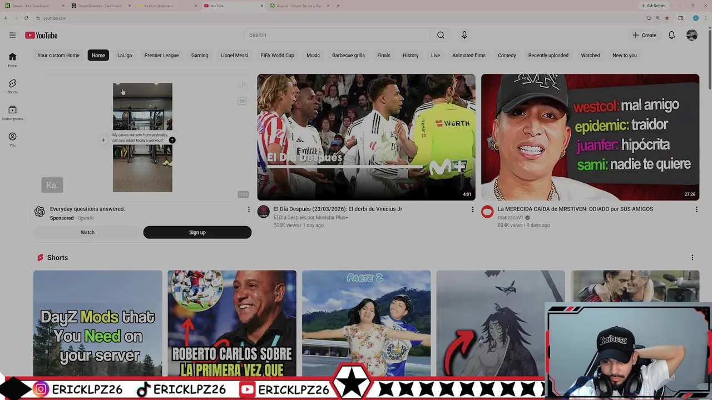This screenshot has height=400, width=712.
Task: Start voice search with the microphone
Action: pyautogui.click(x=464, y=35)
